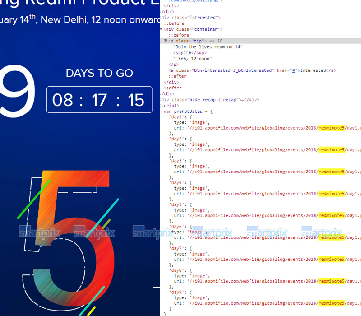Viewport: 361px width, 316px height.
Task: Select the div class="hide recap J_recap" line
Action: click(210, 100)
